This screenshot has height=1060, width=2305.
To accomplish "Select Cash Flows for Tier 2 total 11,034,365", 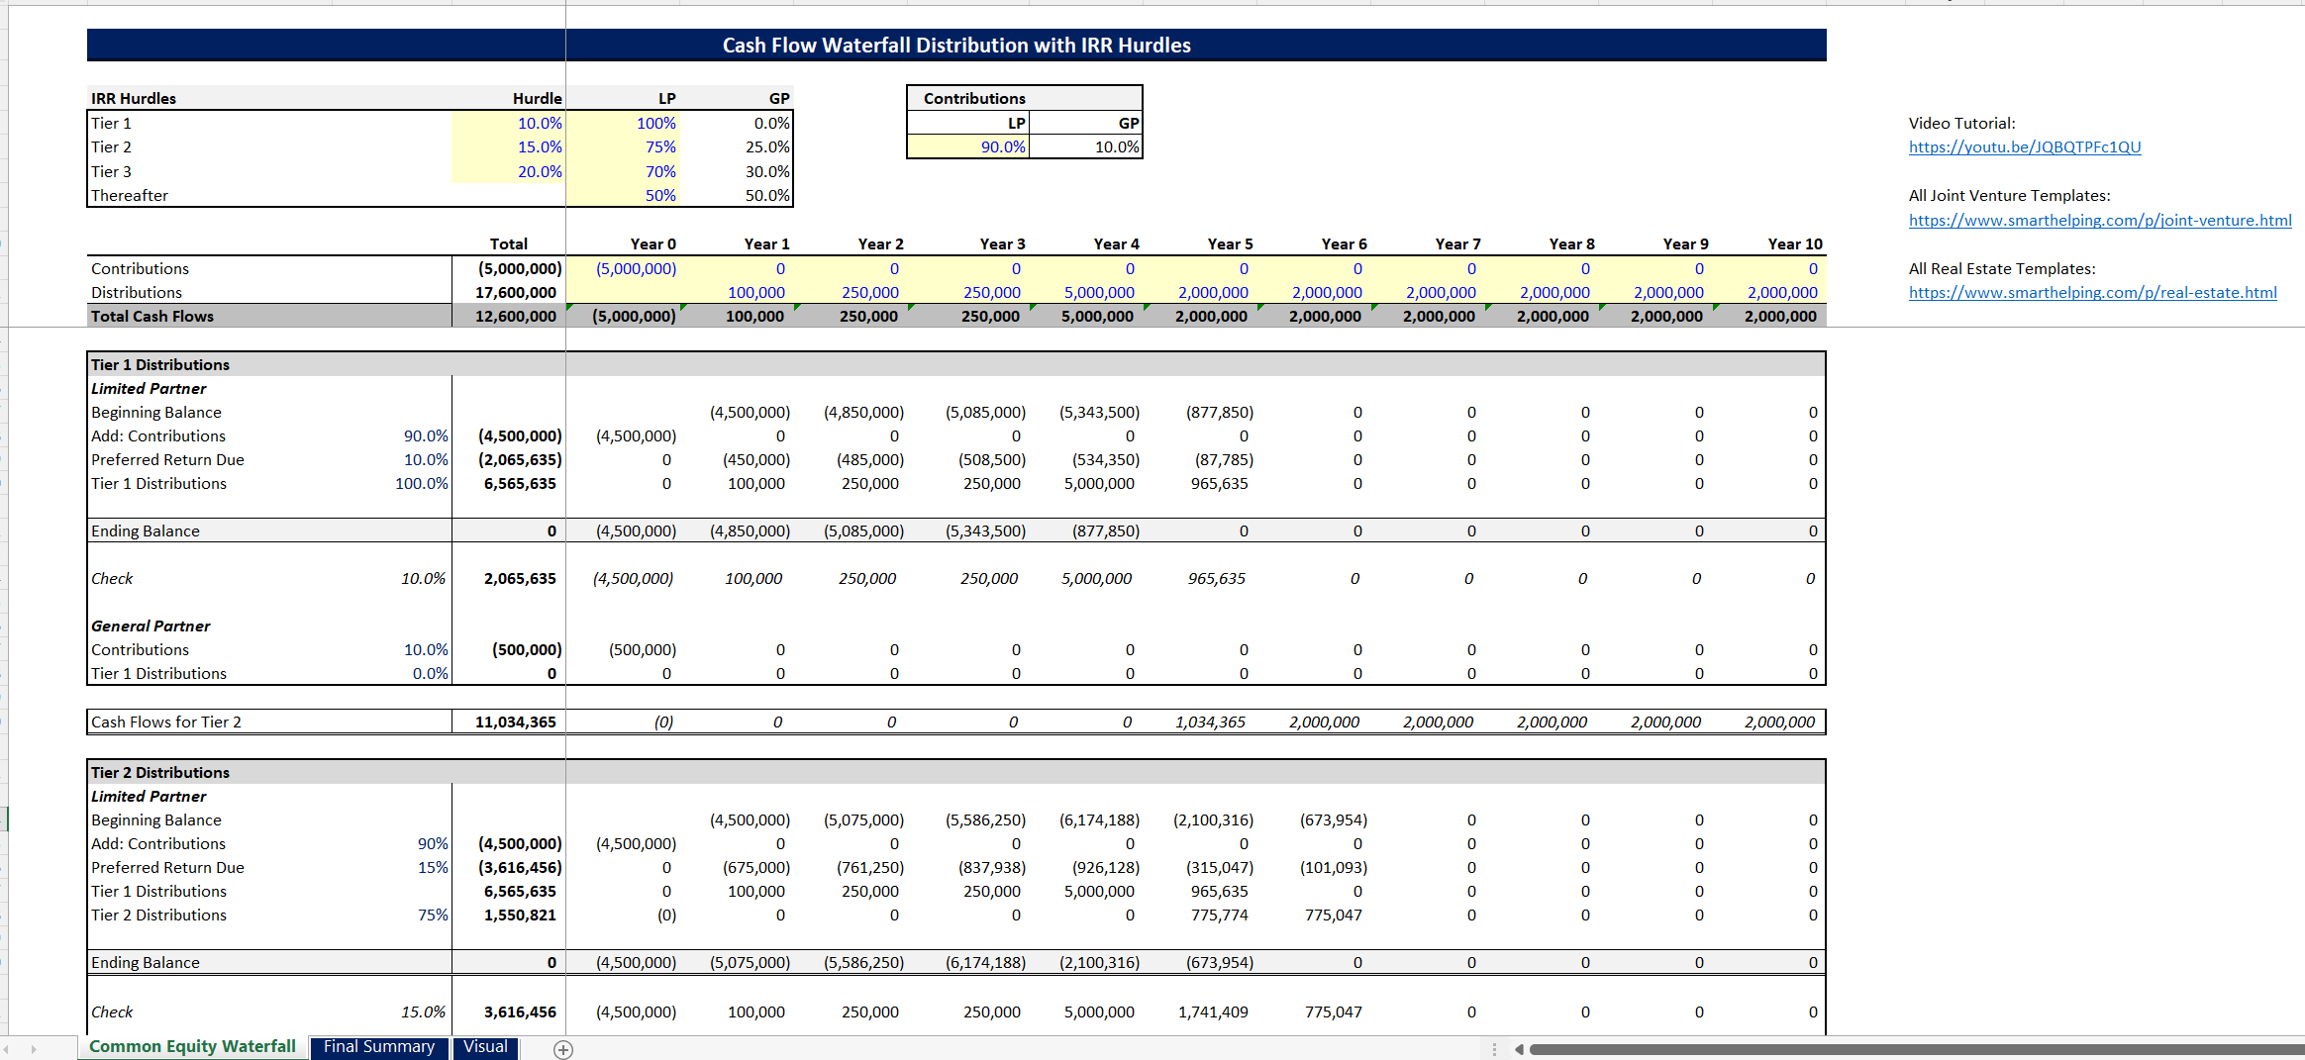I will click(x=508, y=722).
